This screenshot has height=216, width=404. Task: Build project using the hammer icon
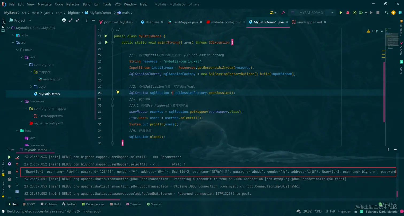[283, 13]
